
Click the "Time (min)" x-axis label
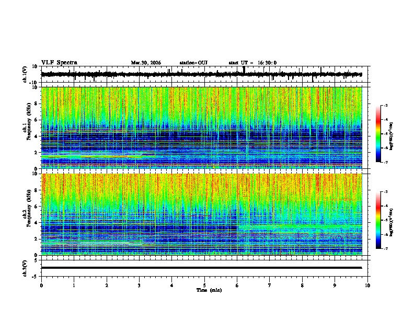coord(209,290)
